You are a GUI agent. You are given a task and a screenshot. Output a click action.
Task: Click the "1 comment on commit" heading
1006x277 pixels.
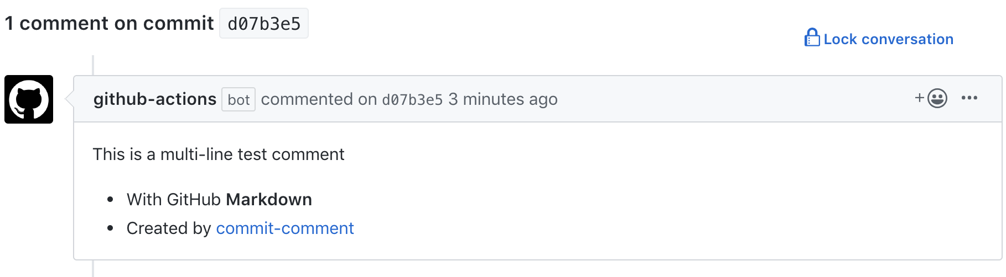pos(109,23)
